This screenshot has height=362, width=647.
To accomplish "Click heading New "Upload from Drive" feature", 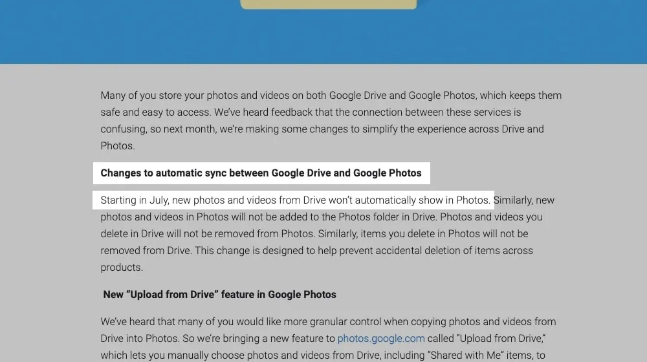I will click(219, 294).
